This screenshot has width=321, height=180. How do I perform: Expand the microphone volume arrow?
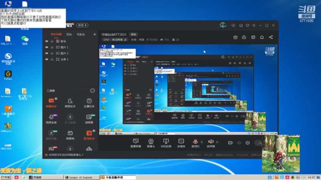(202, 142)
